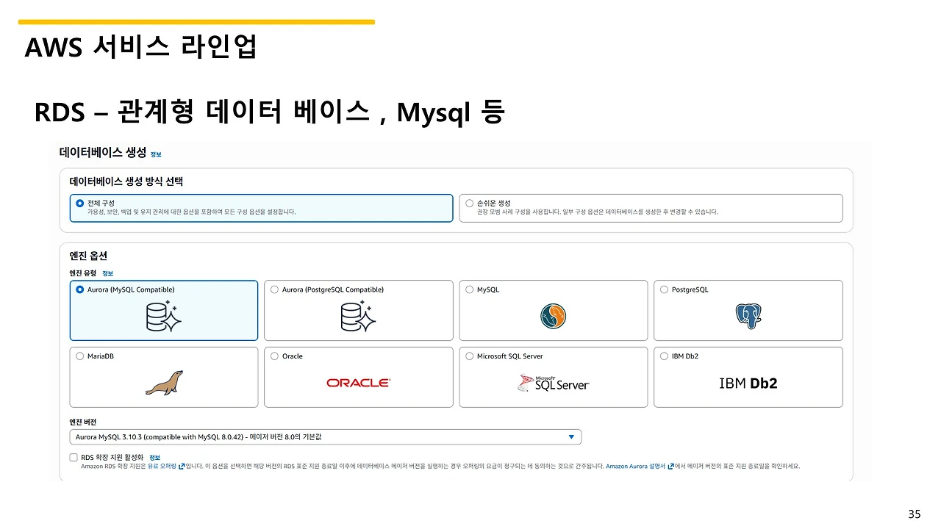Select Microsoft SQL Server engine radio
This screenshot has height=529, width=941.
tap(470, 356)
